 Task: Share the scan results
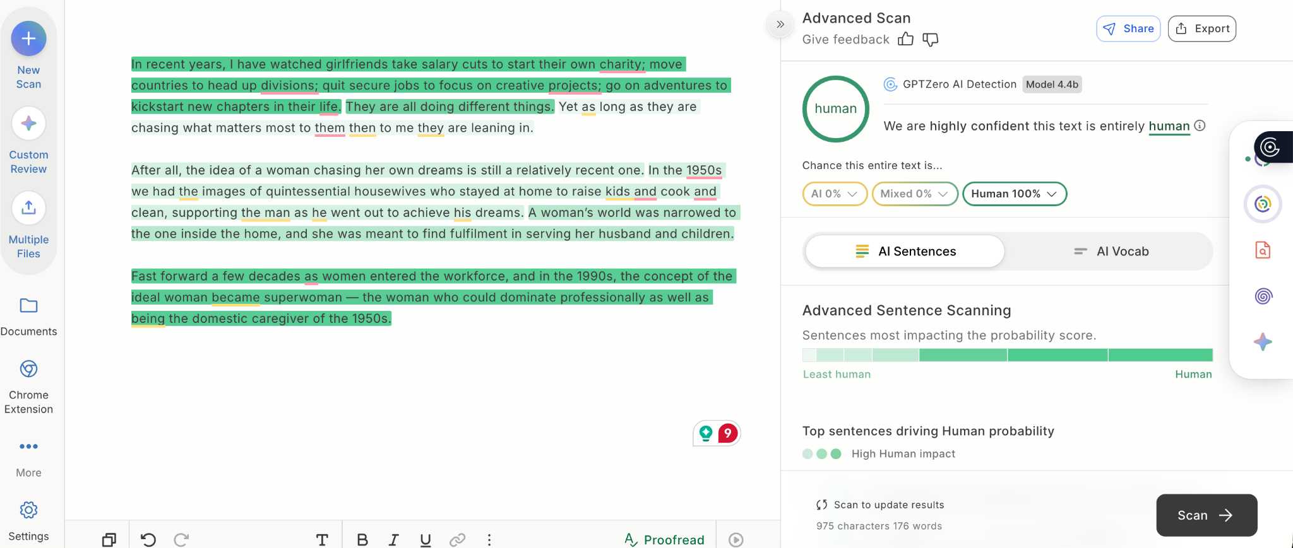pos(1128,28)
